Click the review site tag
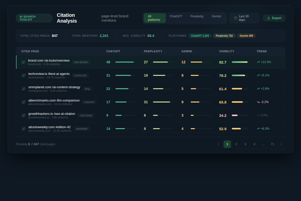Viewport: 301px width, 201px height. point(80,75)
